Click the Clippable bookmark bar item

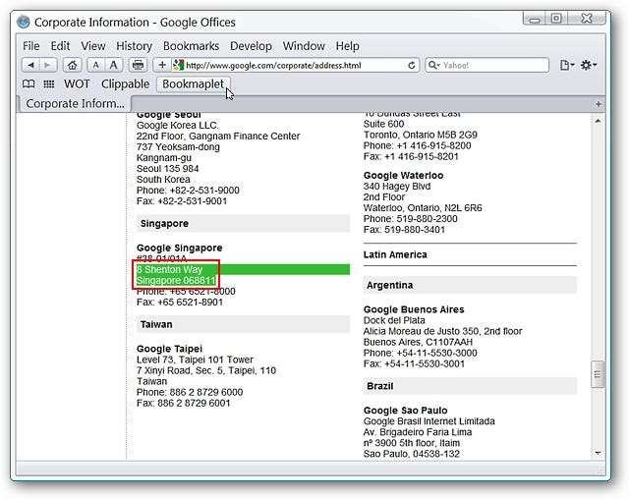pos(125,84)
